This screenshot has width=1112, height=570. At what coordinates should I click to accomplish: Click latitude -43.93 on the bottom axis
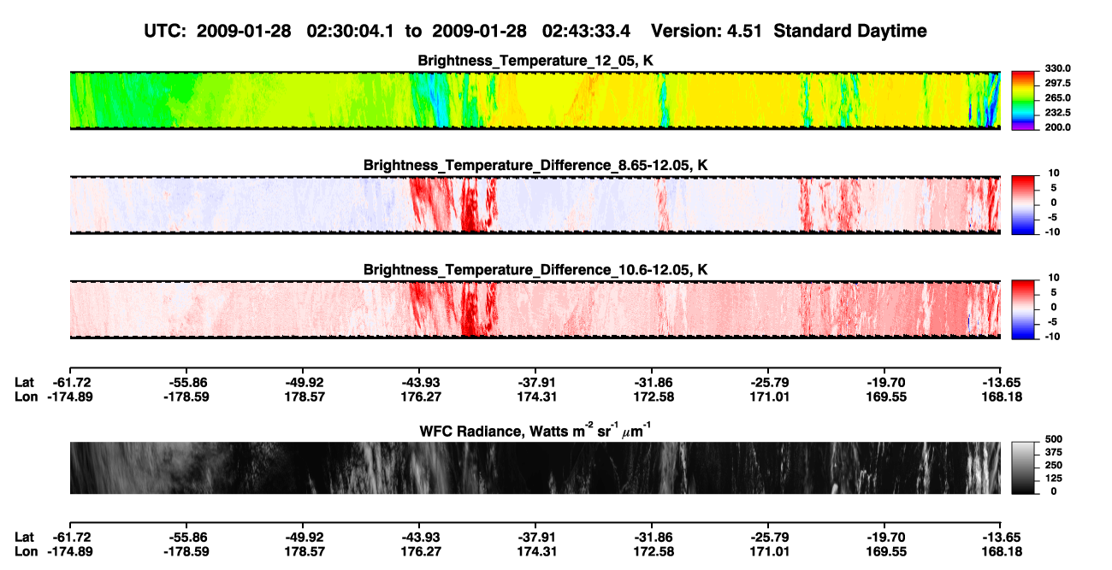(419, 538)
